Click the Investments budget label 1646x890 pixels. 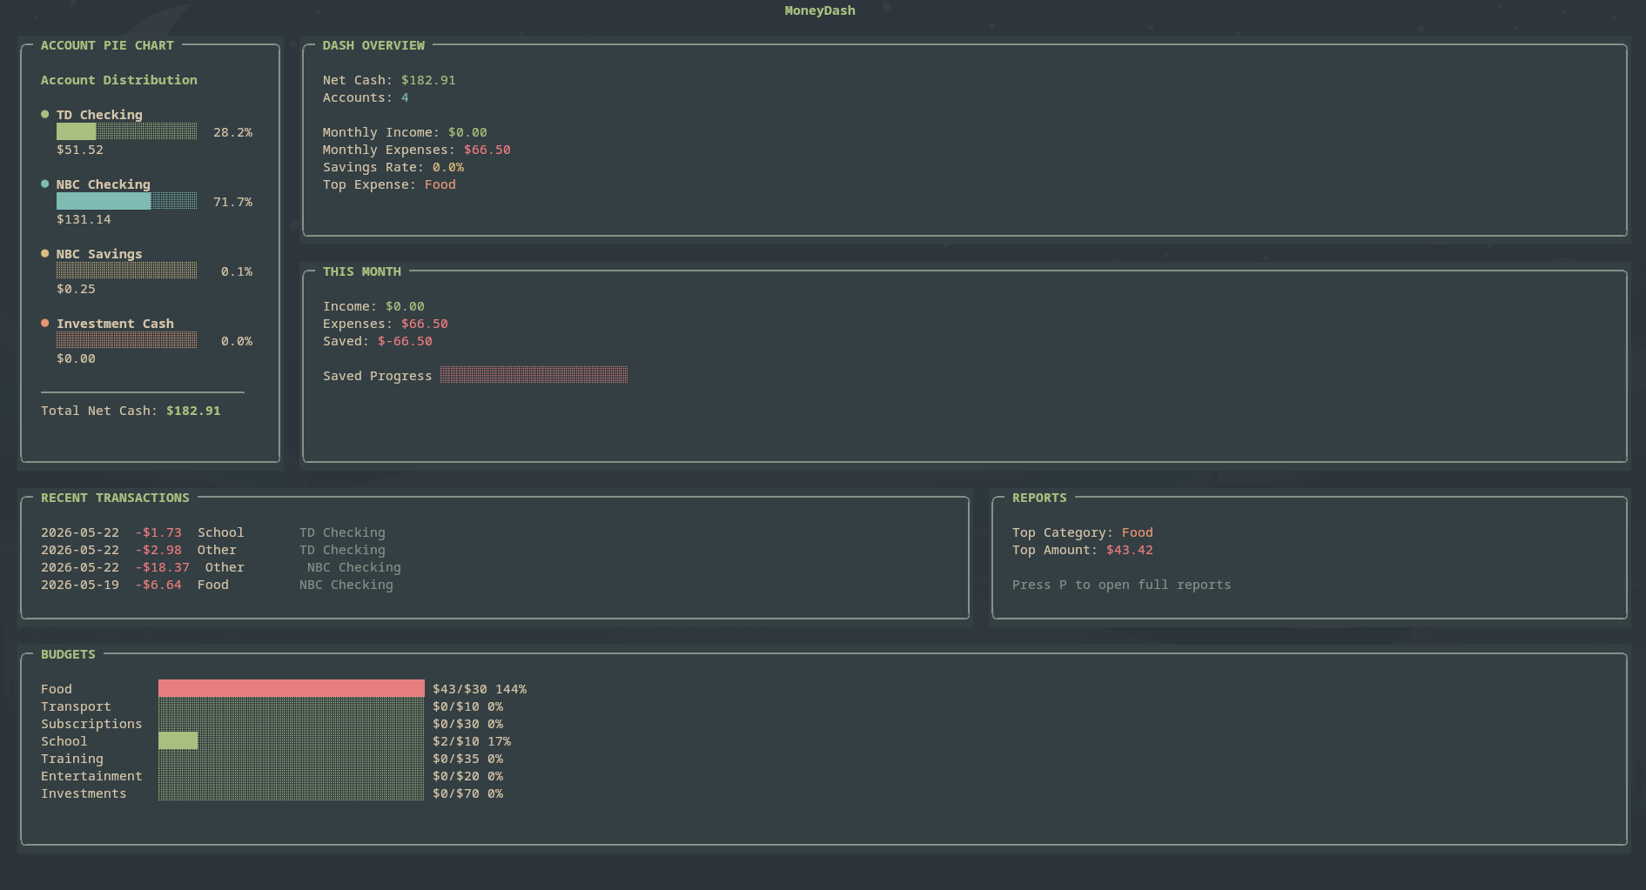point(84,793)
